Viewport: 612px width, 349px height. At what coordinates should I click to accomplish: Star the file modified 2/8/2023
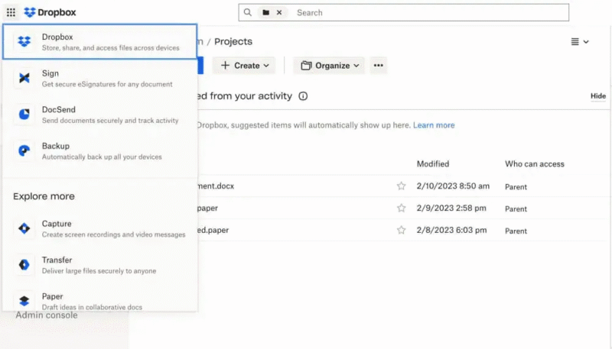click(x=401, y=230)
